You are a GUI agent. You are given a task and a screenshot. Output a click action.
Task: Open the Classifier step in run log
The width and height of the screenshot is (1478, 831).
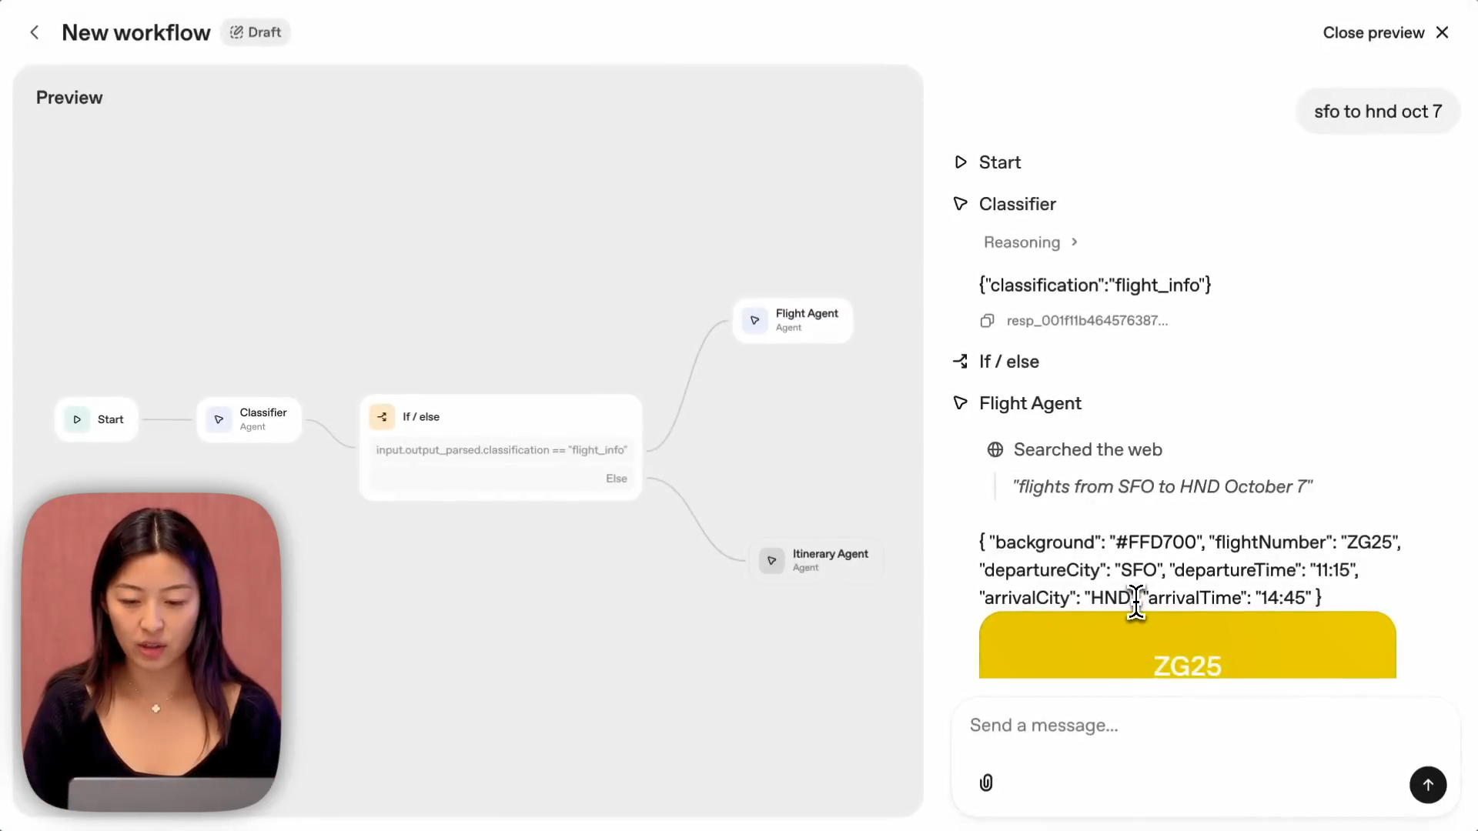click(x=1017, y=204)
